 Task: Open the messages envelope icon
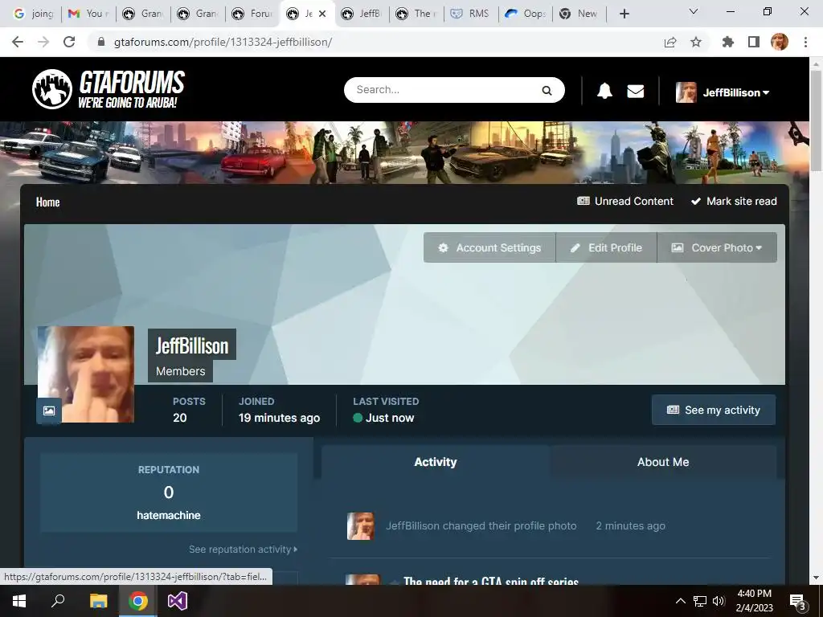tap(636, 92)
